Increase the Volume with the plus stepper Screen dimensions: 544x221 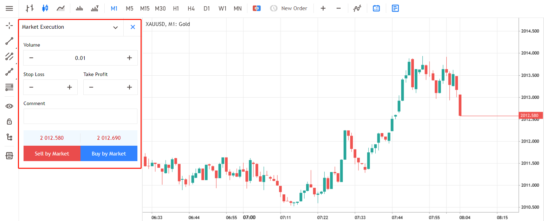129,58
